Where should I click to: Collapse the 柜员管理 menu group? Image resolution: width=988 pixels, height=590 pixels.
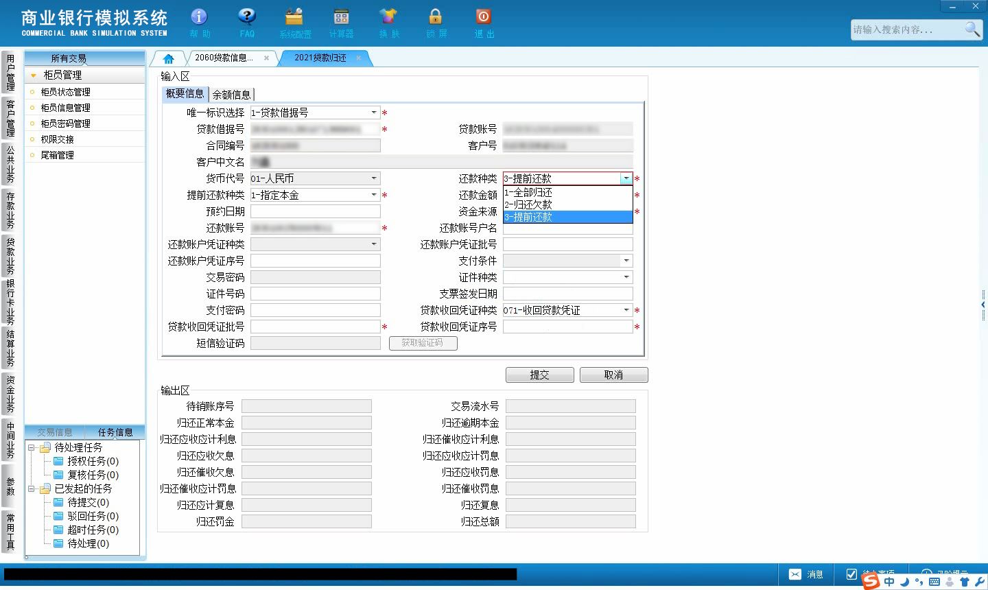coord(33,75)
